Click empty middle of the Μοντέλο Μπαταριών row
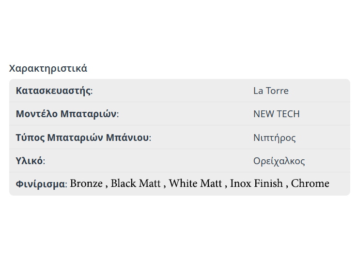The width and height of the screenshot is (357, 260). pyautogui.click(x=184, y=114)
